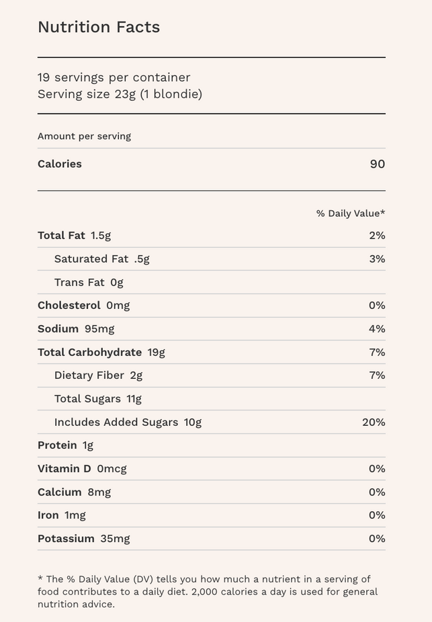The height and width of the screenshot is (622, 432).
Task: Click the Total Carbohydrate 19g label
Action: point(101,353)
